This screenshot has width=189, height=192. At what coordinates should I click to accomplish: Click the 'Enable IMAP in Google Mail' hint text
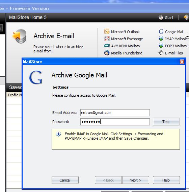click(114, 136)
